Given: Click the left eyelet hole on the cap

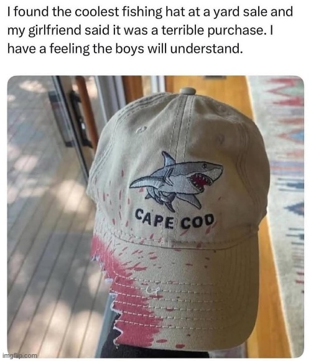Looking at the screenshot, I should pos(141,129).
